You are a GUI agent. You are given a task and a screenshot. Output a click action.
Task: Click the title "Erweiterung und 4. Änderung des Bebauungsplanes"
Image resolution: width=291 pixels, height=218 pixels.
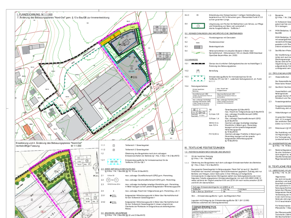[x=49, y=143]
